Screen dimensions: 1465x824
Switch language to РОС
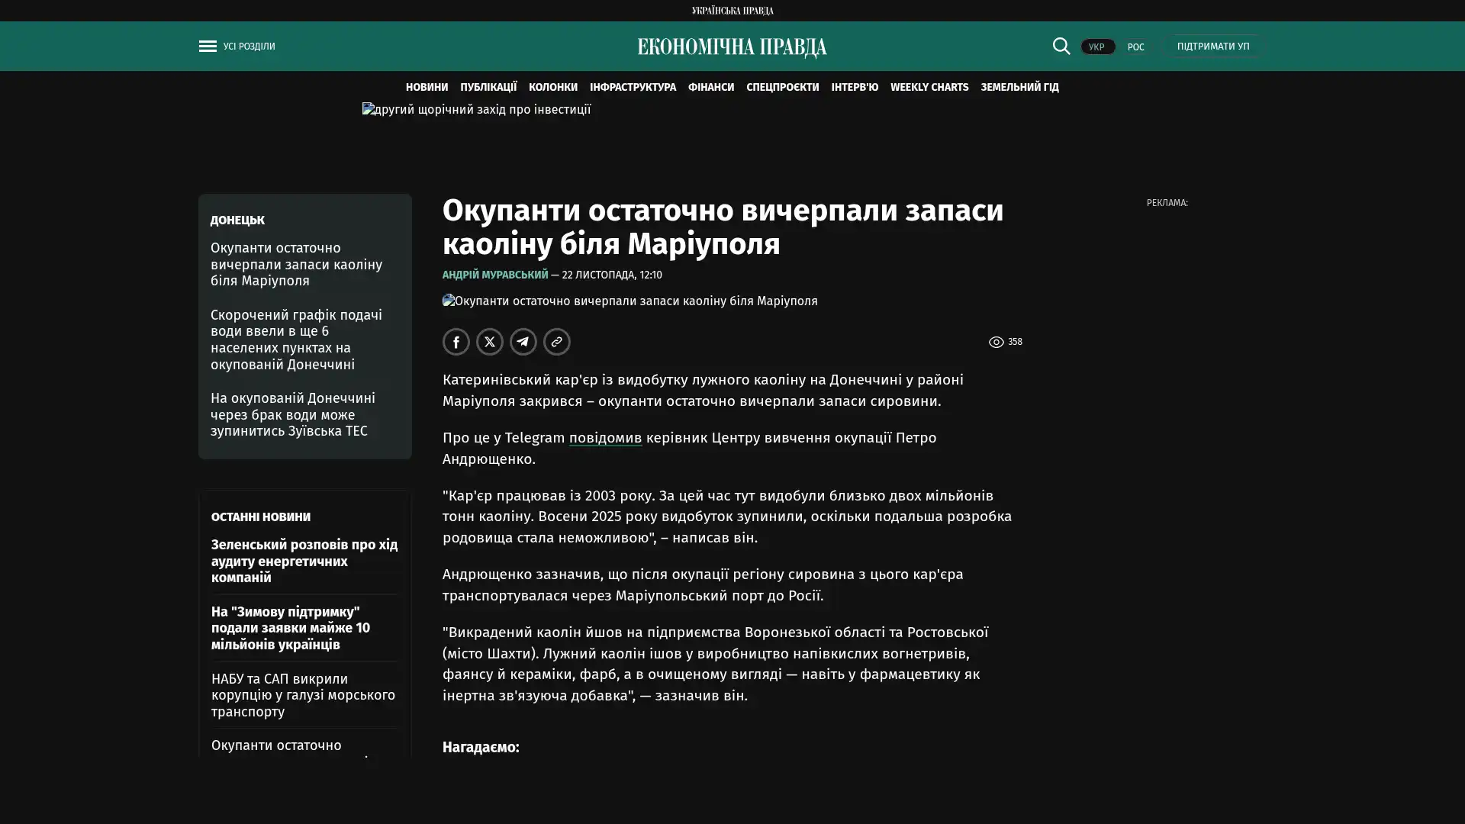[x=1135, y=47]
